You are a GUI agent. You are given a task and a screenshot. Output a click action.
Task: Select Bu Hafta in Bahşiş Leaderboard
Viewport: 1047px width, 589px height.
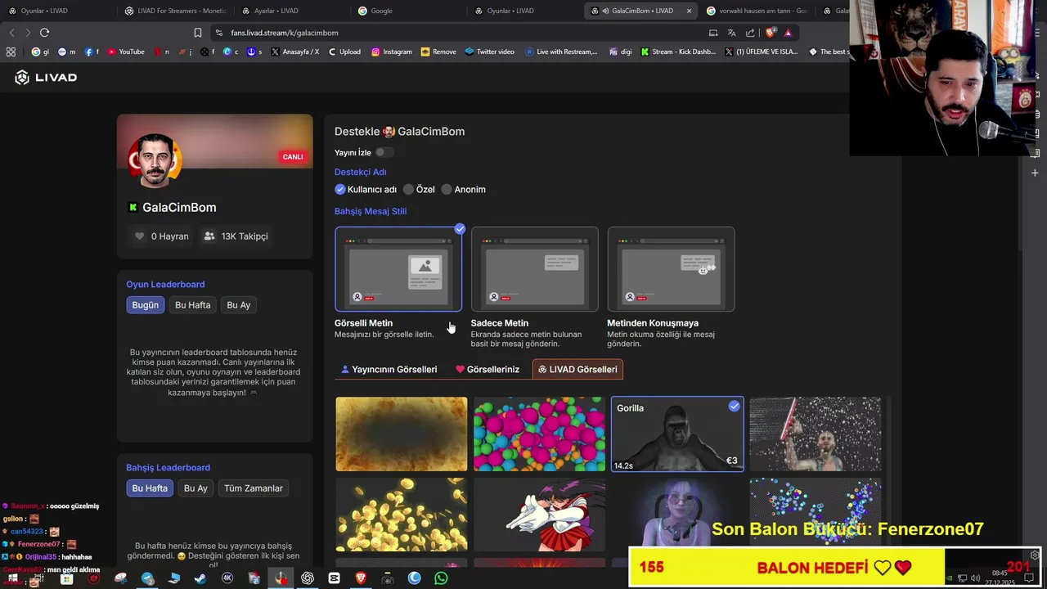[x=150, y=488]
